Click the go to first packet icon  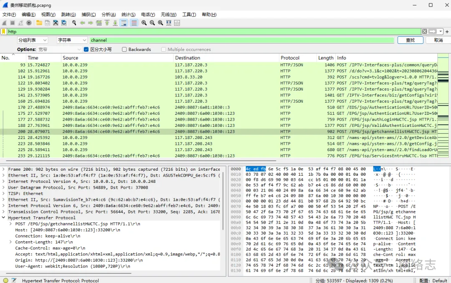coord(107,23)
